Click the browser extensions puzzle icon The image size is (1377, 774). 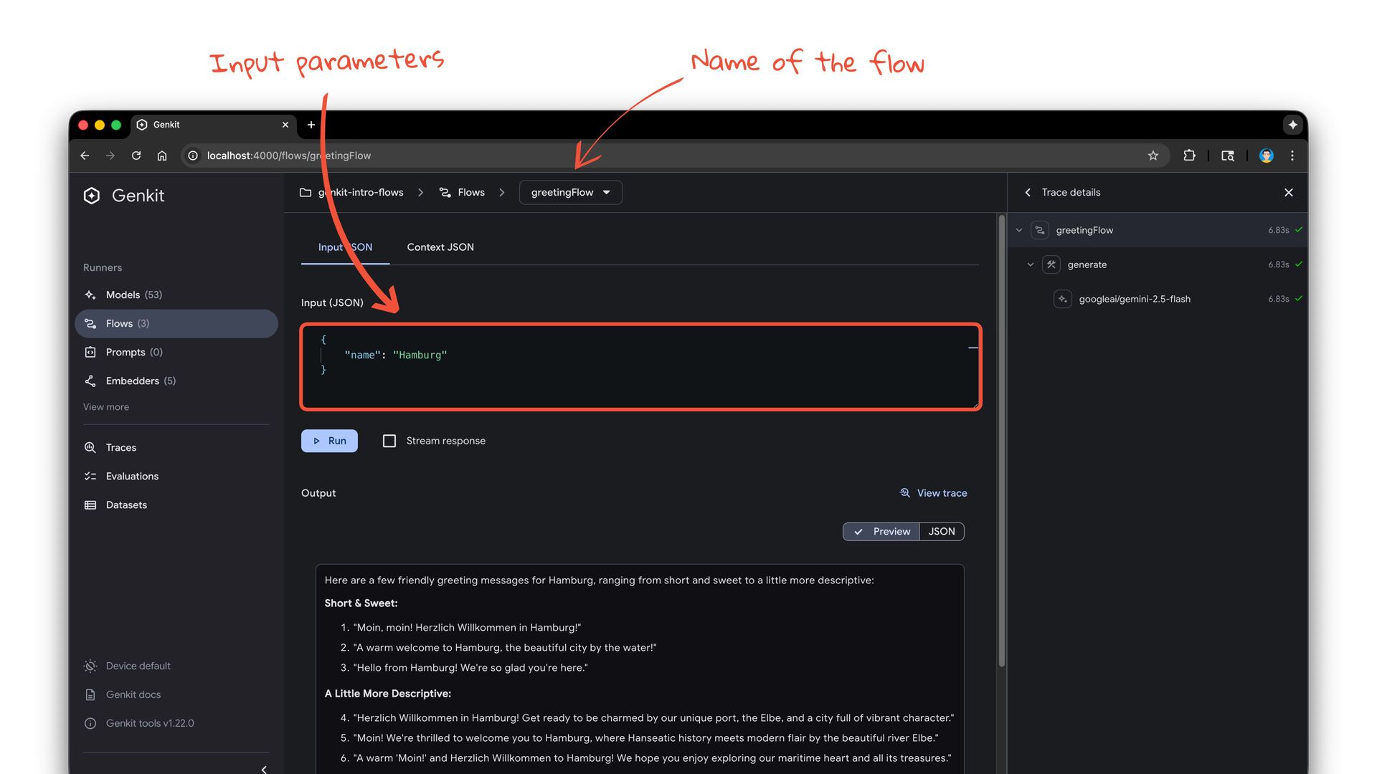(1189, 156)
